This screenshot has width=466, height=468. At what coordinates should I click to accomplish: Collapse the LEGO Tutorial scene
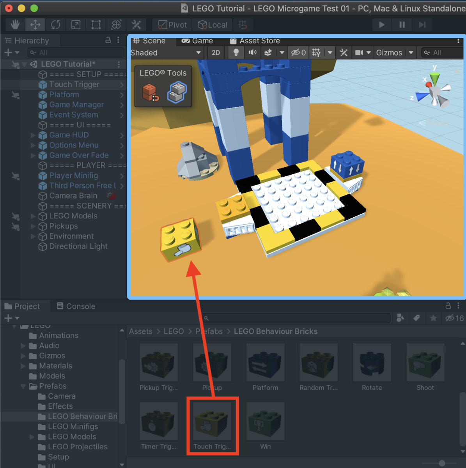[x=25, y=64]
